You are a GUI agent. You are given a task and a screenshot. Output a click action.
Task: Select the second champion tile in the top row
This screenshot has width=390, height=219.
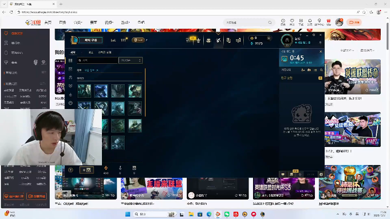pos(101,91)
